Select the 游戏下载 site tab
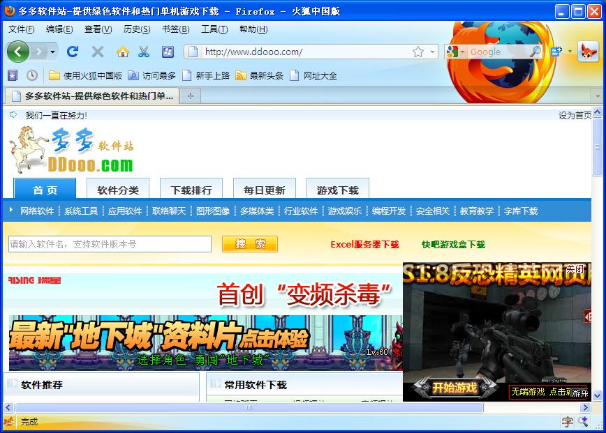 (338, 189)
